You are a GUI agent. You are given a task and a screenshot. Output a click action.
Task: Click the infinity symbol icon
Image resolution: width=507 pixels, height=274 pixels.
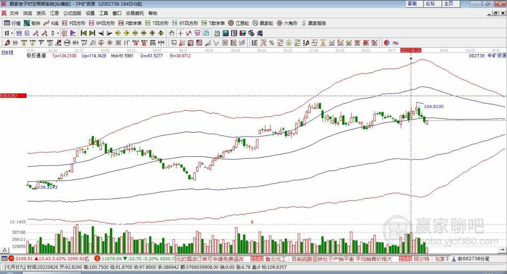click(395, 43)
